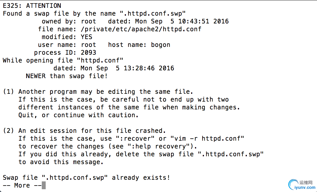The image size is (317, 192).
Task: Click the terminal block cursor after More
Action: point(44,185)
